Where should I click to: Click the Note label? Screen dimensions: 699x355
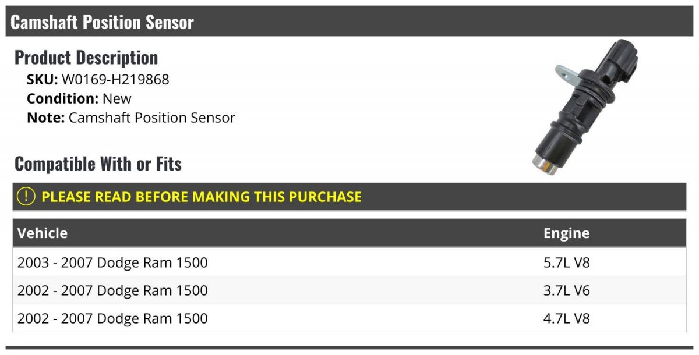pyautogui.click(x=45, y=118)
